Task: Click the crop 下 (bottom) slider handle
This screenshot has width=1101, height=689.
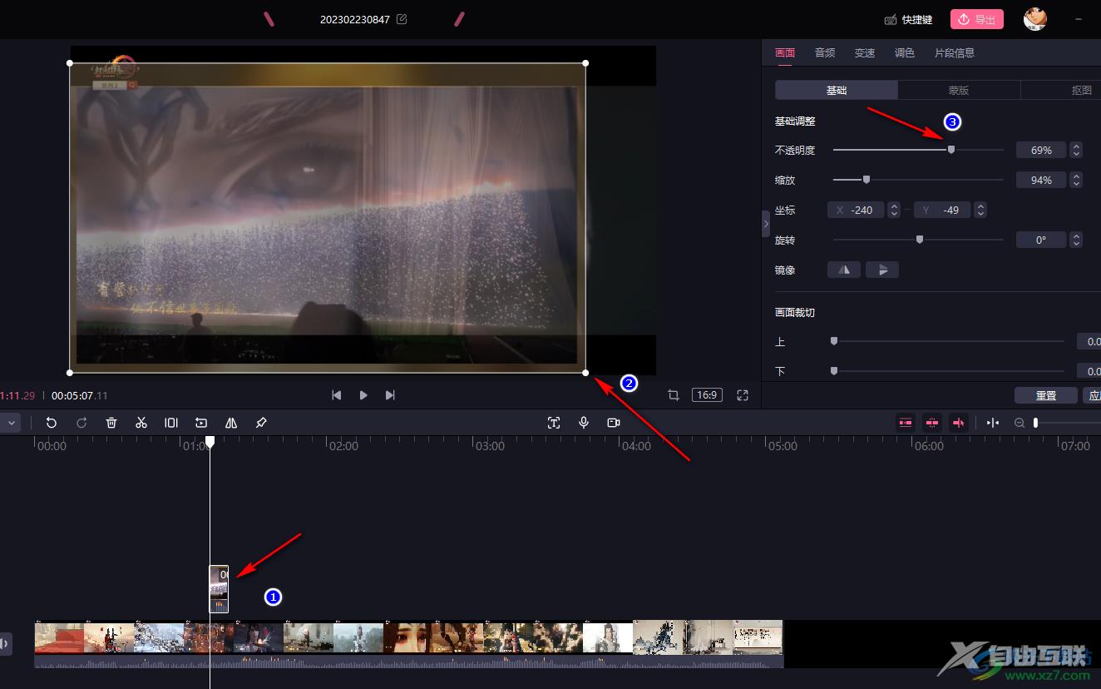Action: [834, 371]
